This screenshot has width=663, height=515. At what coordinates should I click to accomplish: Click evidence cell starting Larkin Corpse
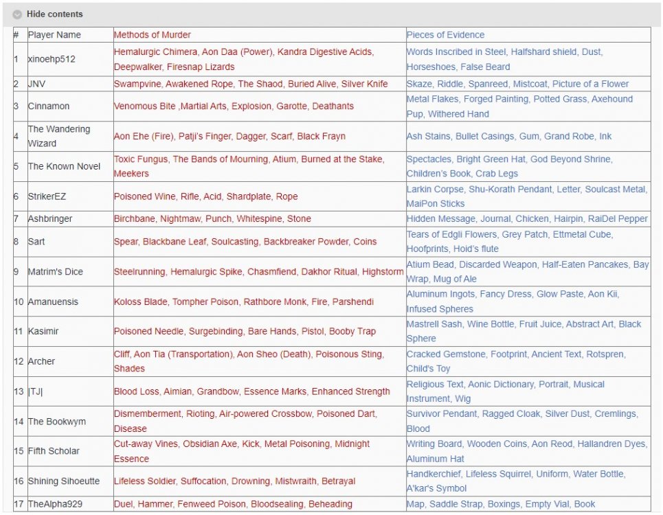point(528,196)
